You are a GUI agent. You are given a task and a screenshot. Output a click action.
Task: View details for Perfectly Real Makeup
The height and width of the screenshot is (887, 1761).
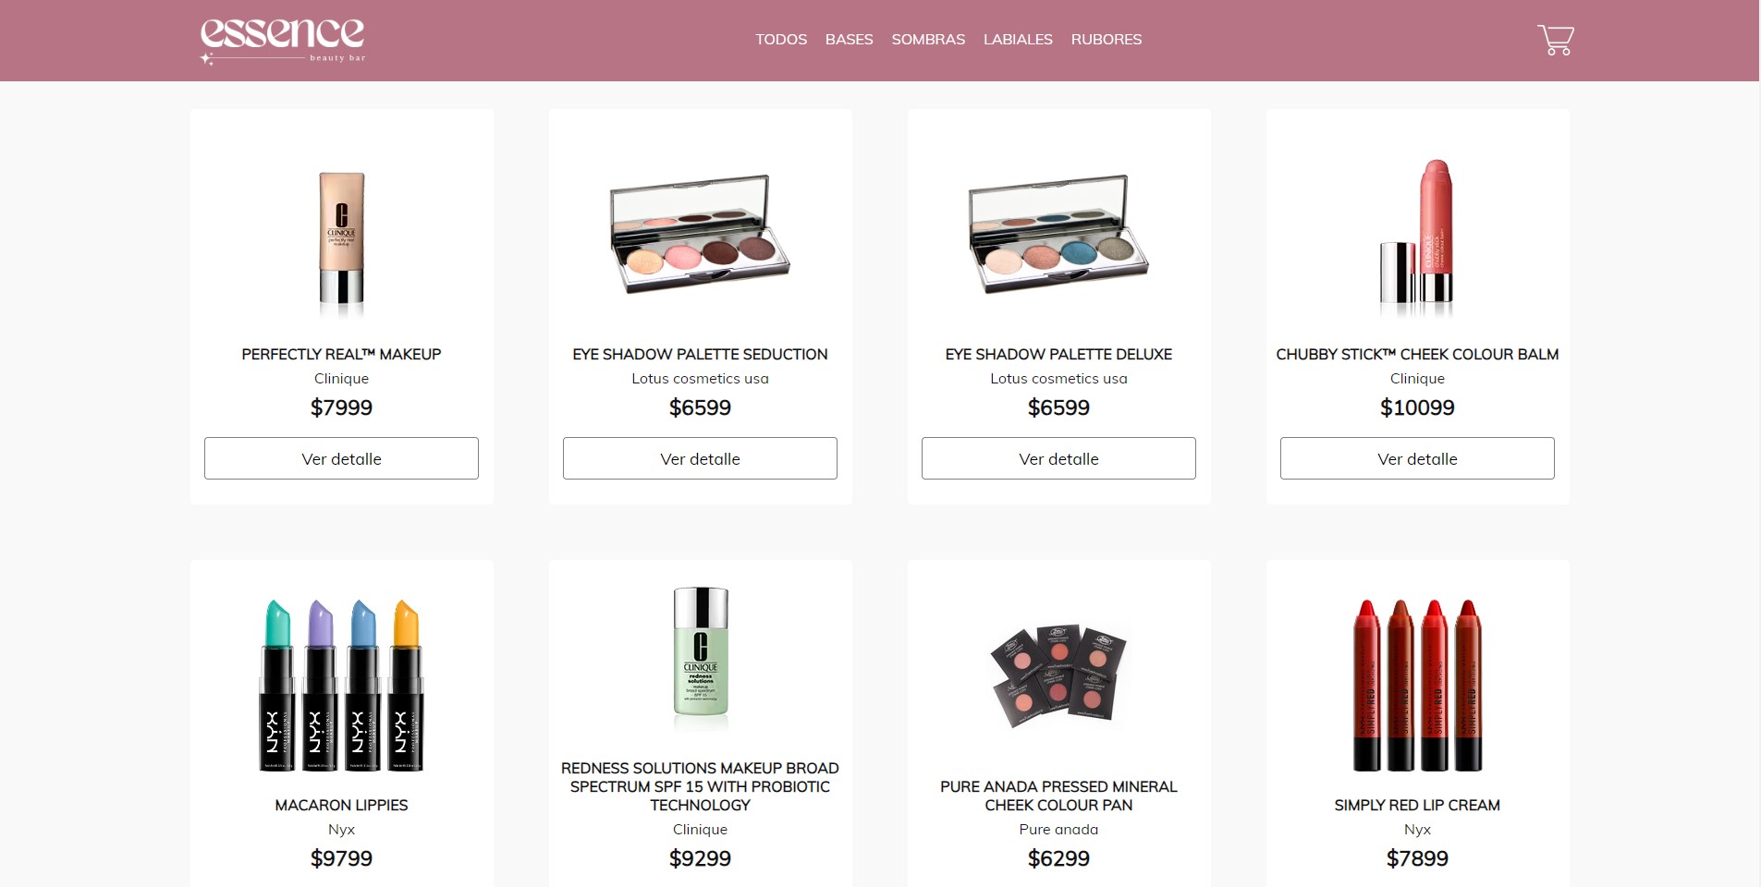click(x=341, y=458)
